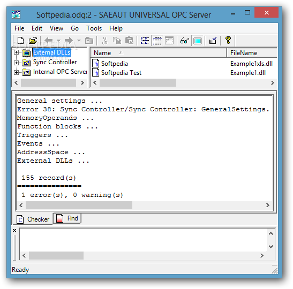Open the Back history dropdown arrow

tap(58, 41)
